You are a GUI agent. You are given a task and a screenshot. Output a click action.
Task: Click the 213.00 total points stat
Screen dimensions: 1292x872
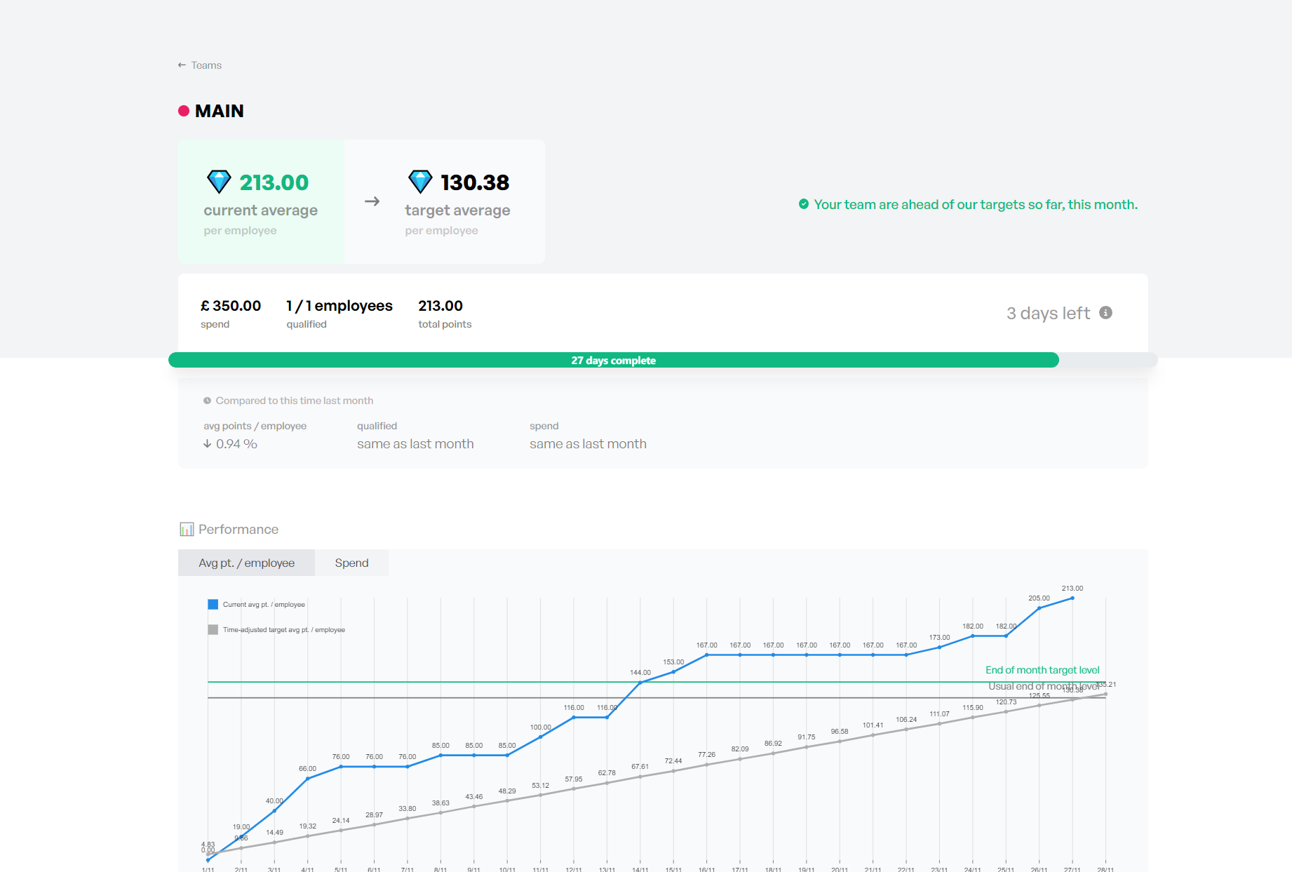coord(445,314)
